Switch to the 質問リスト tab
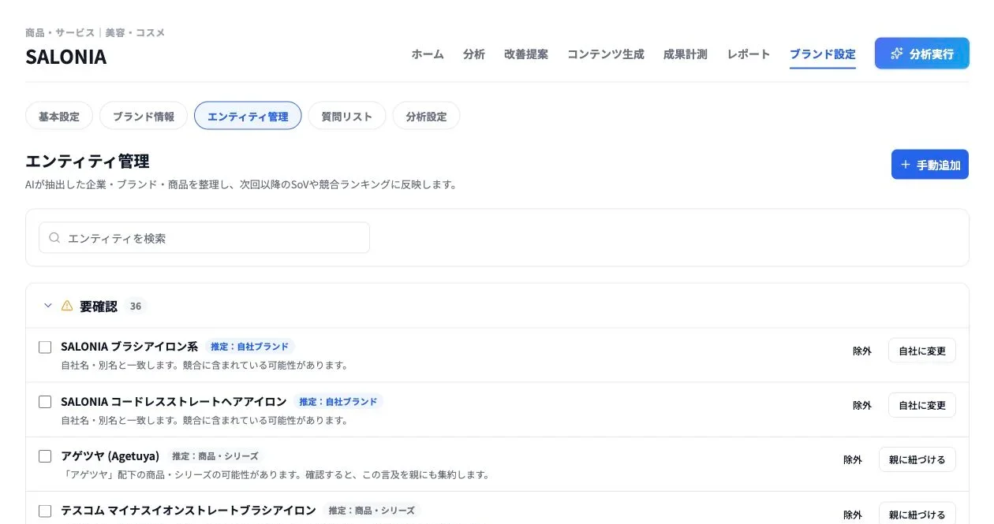The width and height of the screenshot is (994, 524). point(347,116)
